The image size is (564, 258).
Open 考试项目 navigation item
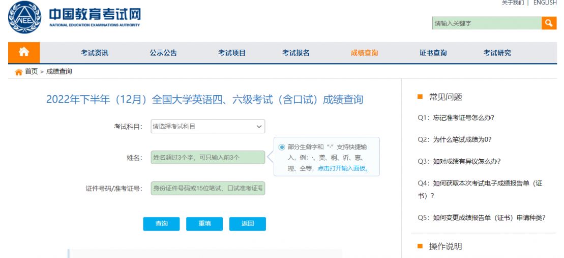(232, 53)
